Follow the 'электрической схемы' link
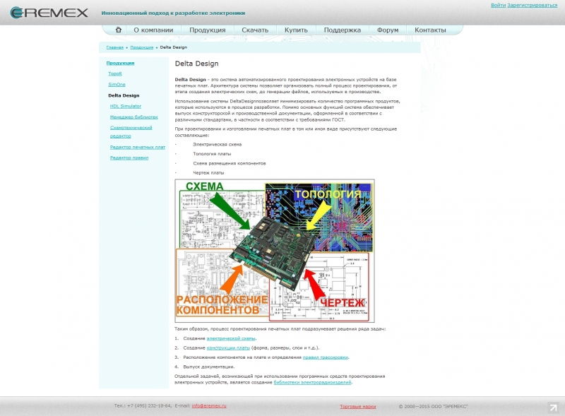This screenshot has width=565, height=416. (x=231, y=338)
